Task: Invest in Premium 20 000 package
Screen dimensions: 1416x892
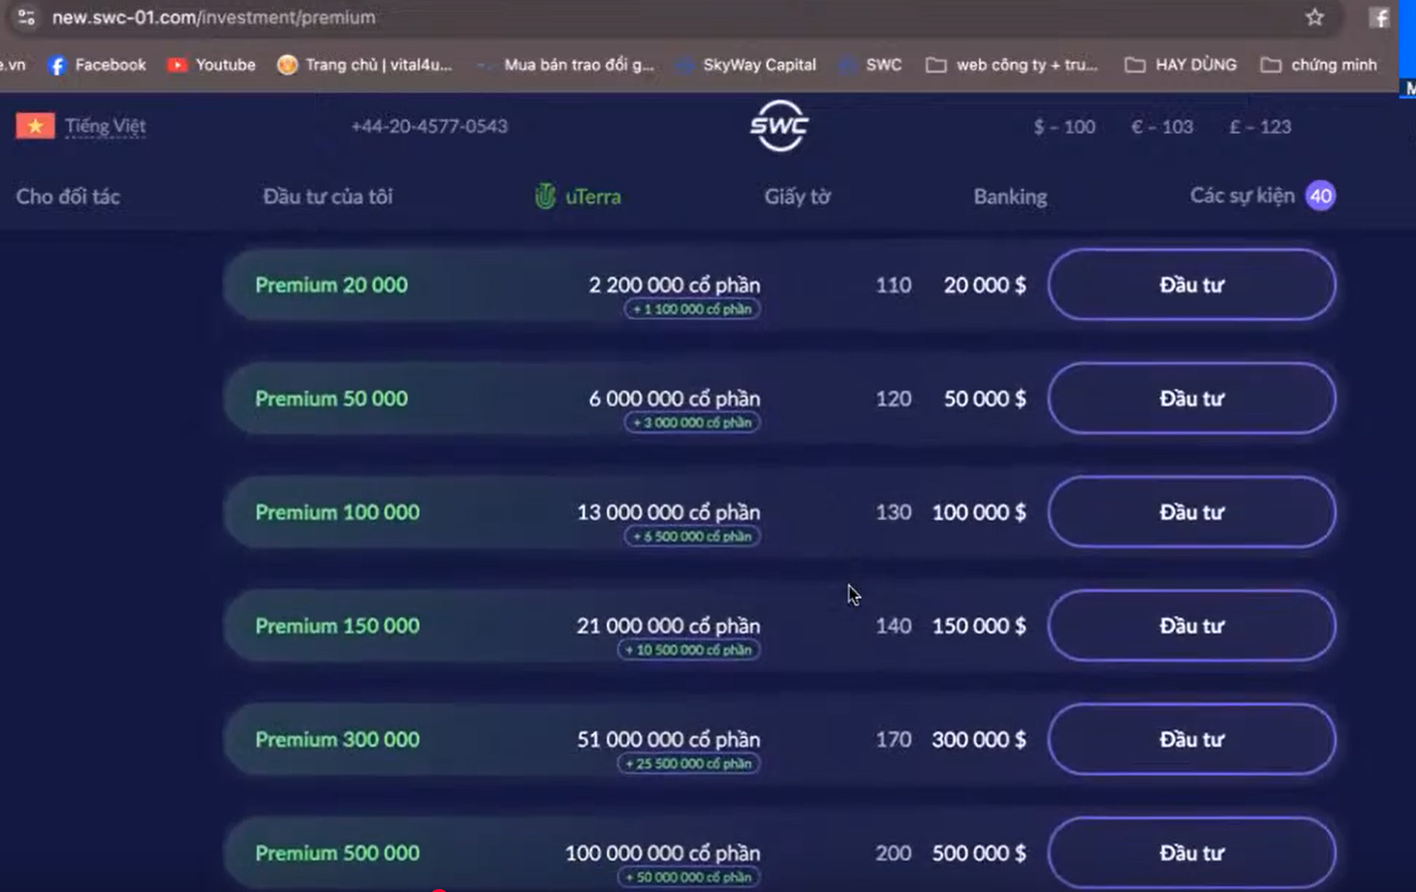Action: pos(1191,285)
